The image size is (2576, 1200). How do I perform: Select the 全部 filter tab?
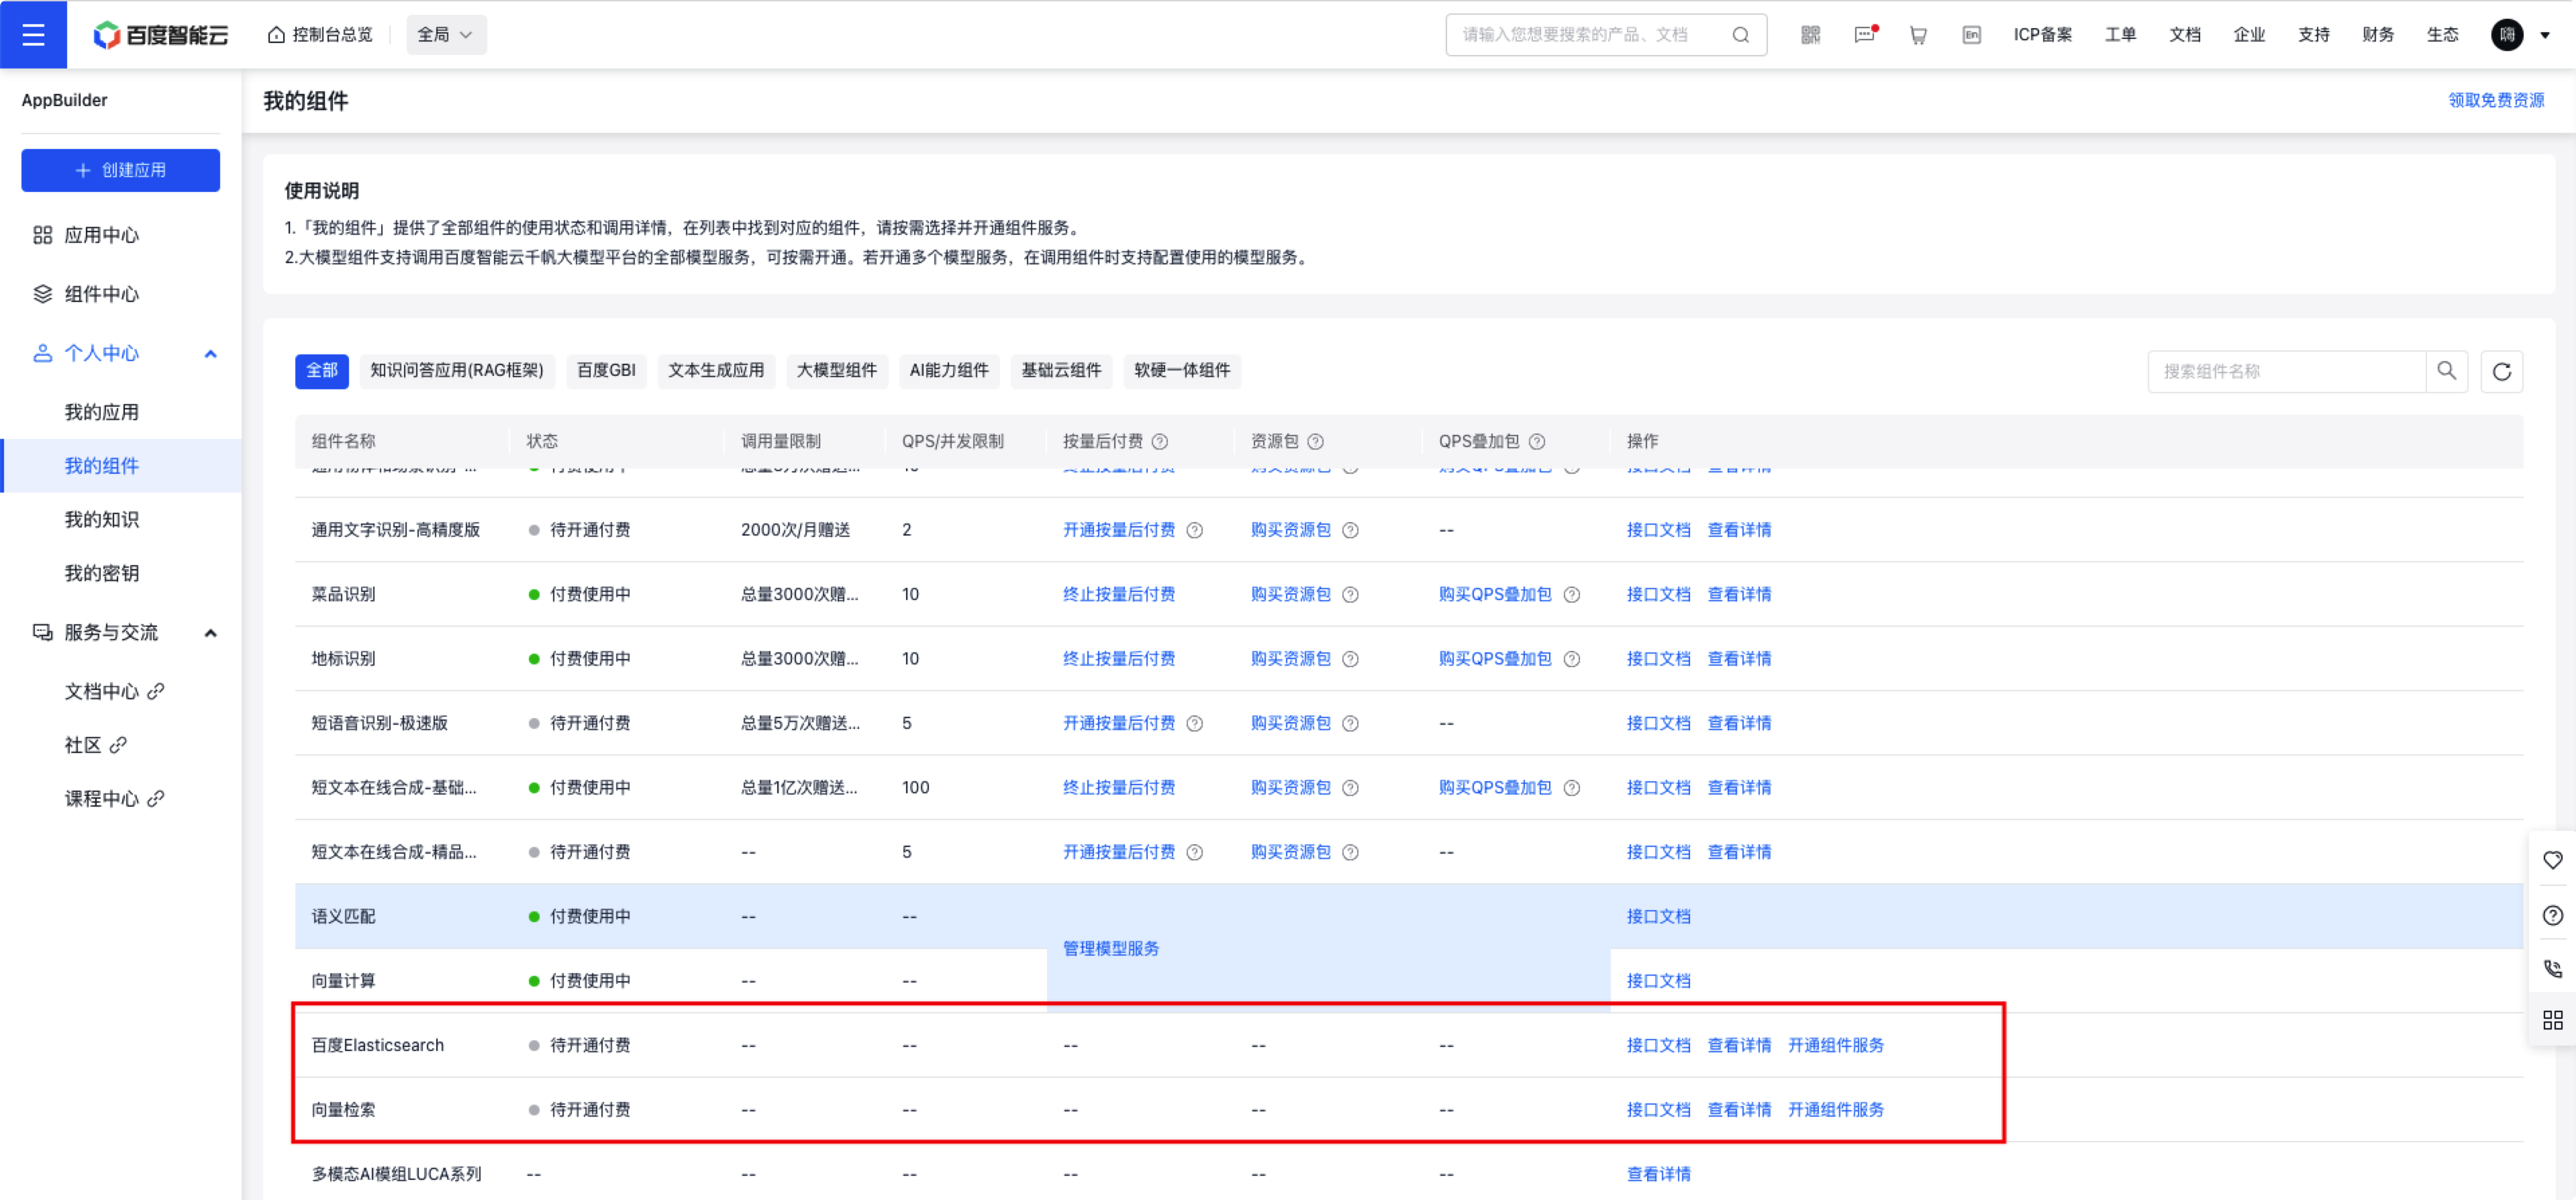pyautogui.click(x=322, y=370)
